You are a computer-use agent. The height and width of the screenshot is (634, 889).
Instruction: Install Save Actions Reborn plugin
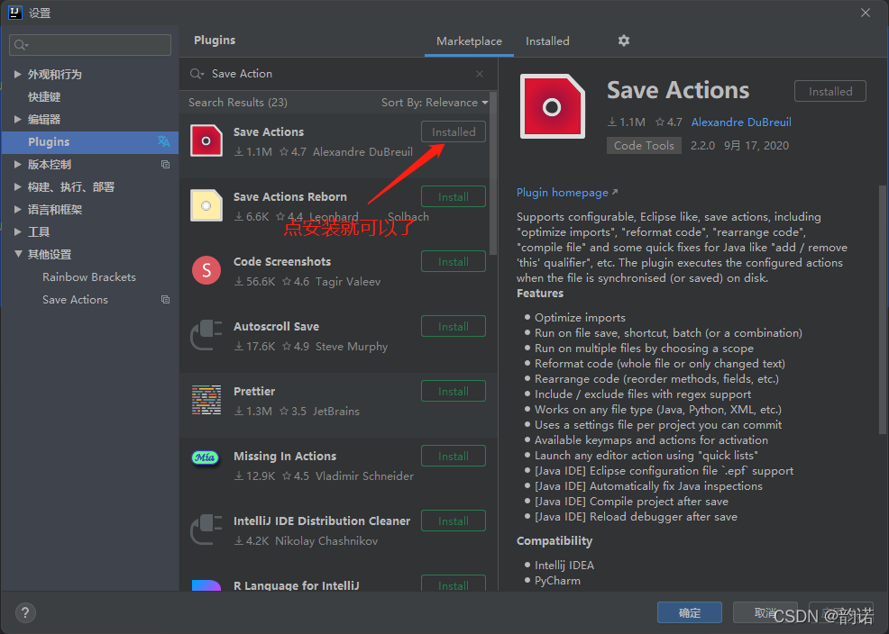[x=453, y=197]
